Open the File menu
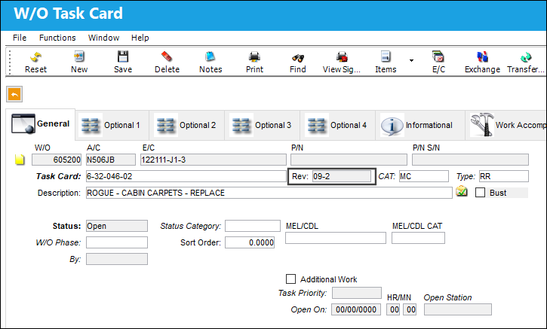Image resolution: width=547 pixels, height=329 pixels. point(20,38)
